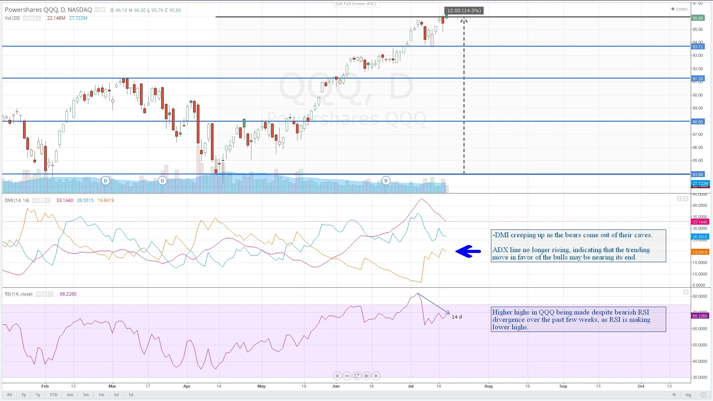The width and height of the screenshot is (713, 401).
Task: Click the market closed status indicator
Action: [x=679, y=9]
